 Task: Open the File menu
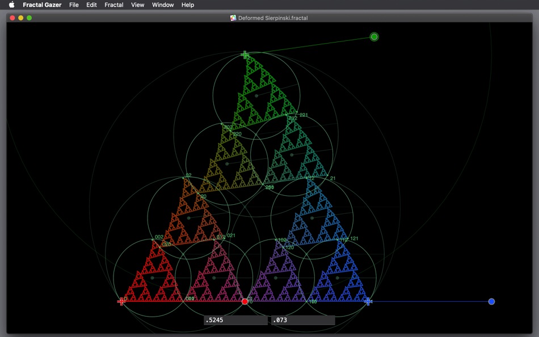tap(74, 5)
